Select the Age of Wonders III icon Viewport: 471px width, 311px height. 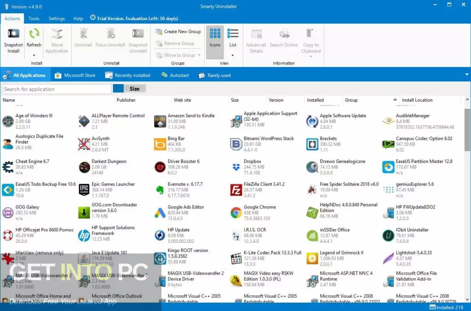click(8, 121)
